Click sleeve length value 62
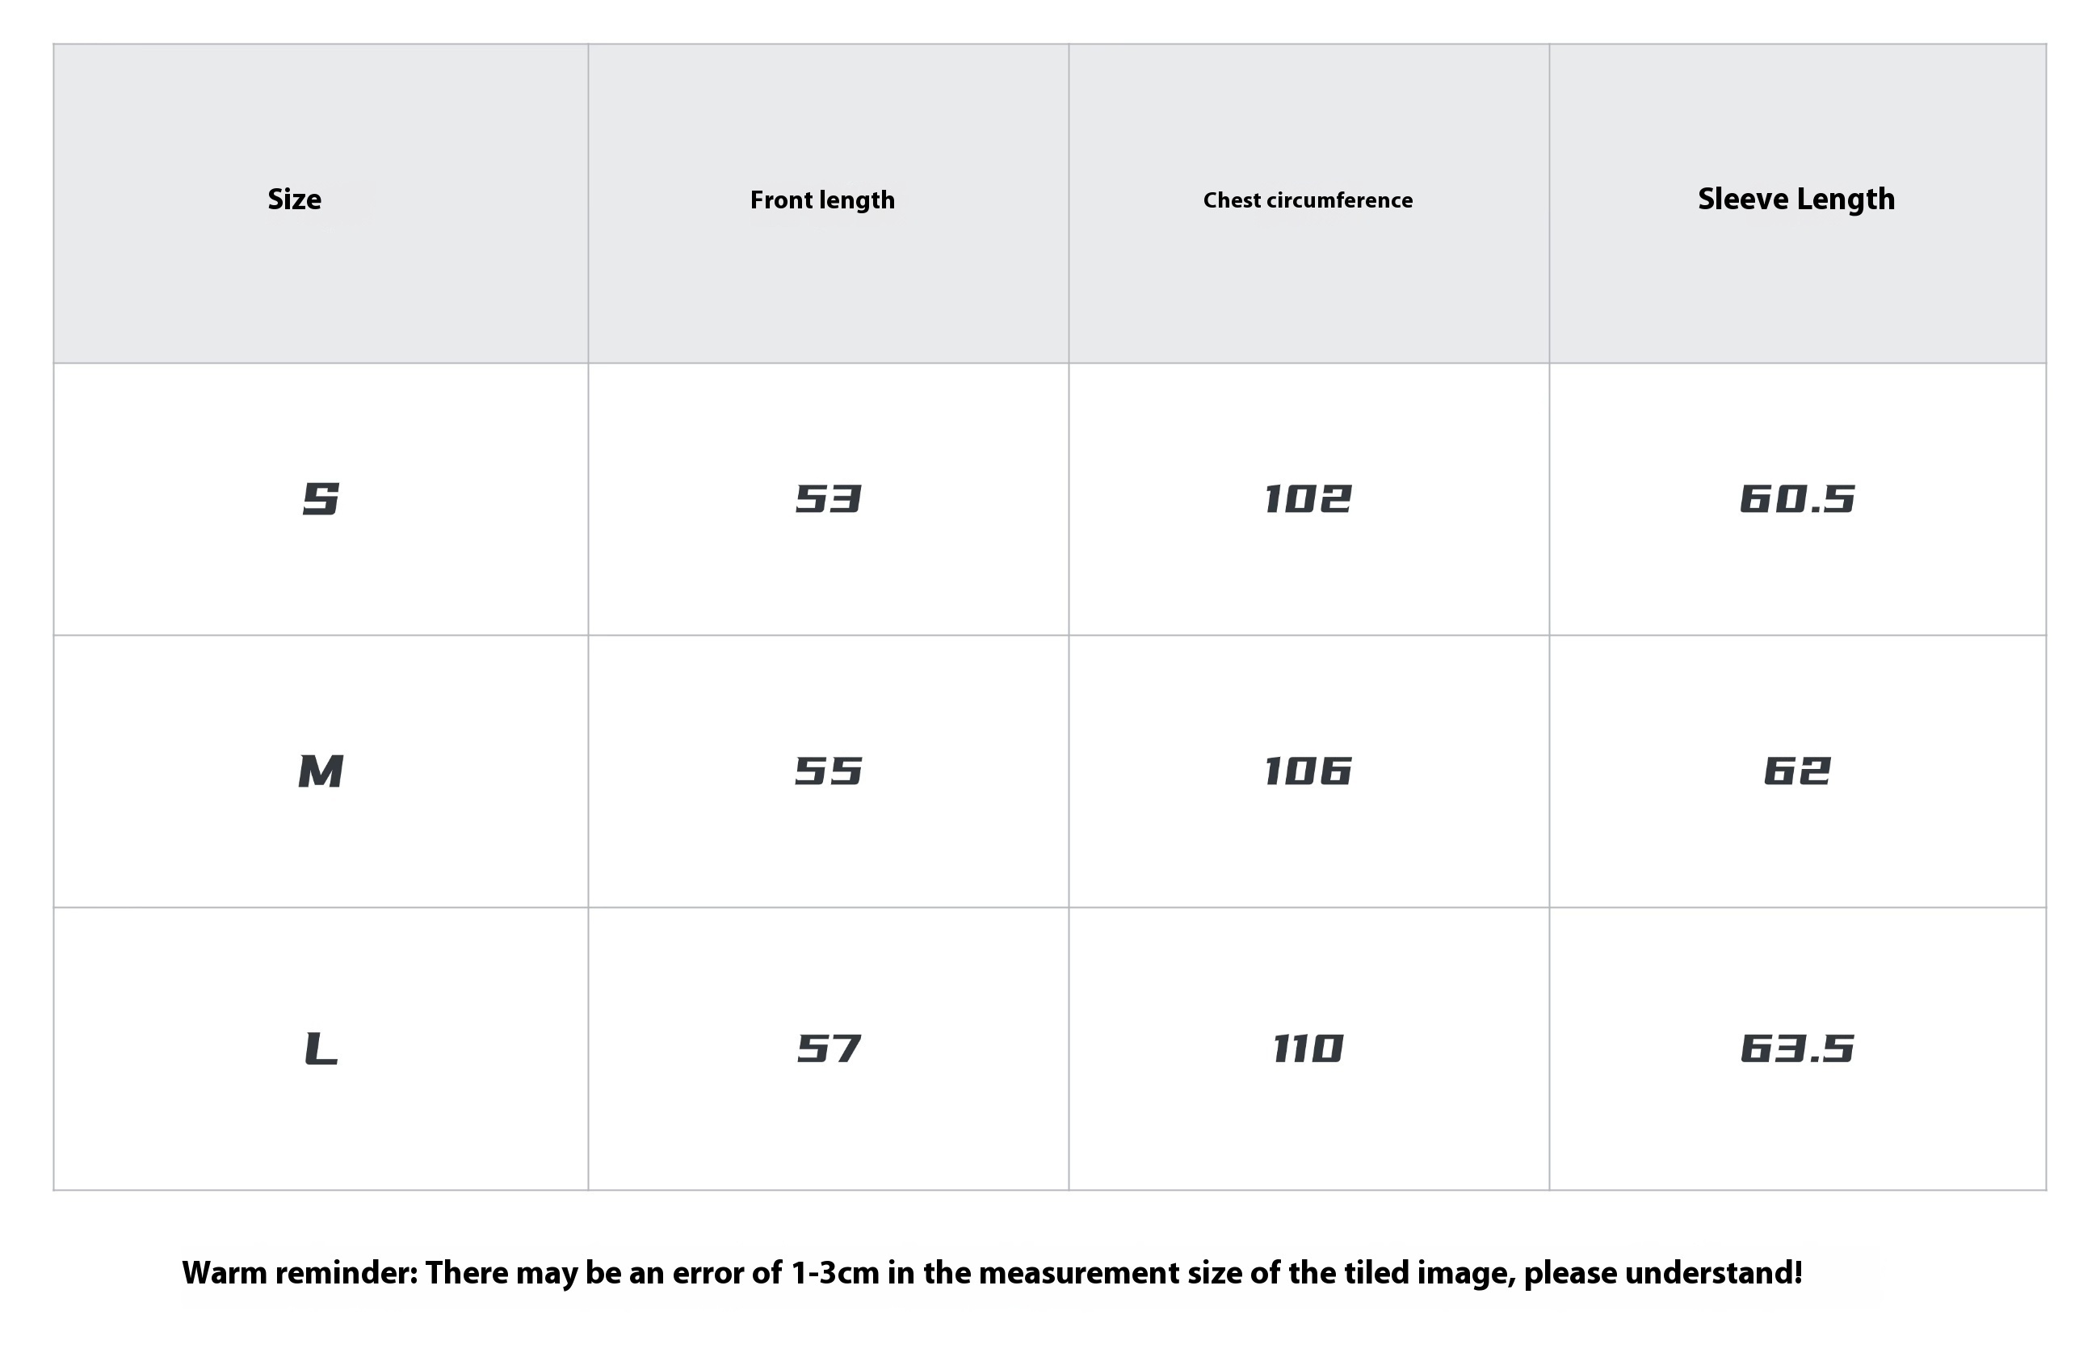The image size is (2100, 1357). (1797, 771)
